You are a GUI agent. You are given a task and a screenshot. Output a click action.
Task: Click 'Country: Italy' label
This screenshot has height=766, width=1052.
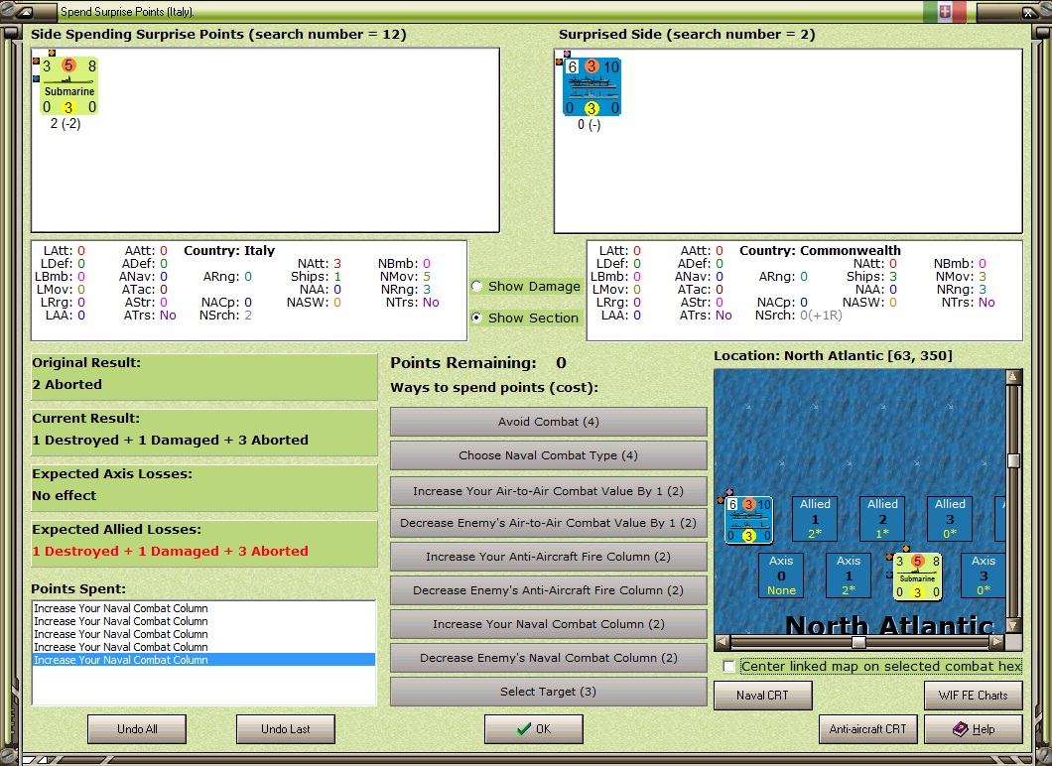click(x=229, y=250)
